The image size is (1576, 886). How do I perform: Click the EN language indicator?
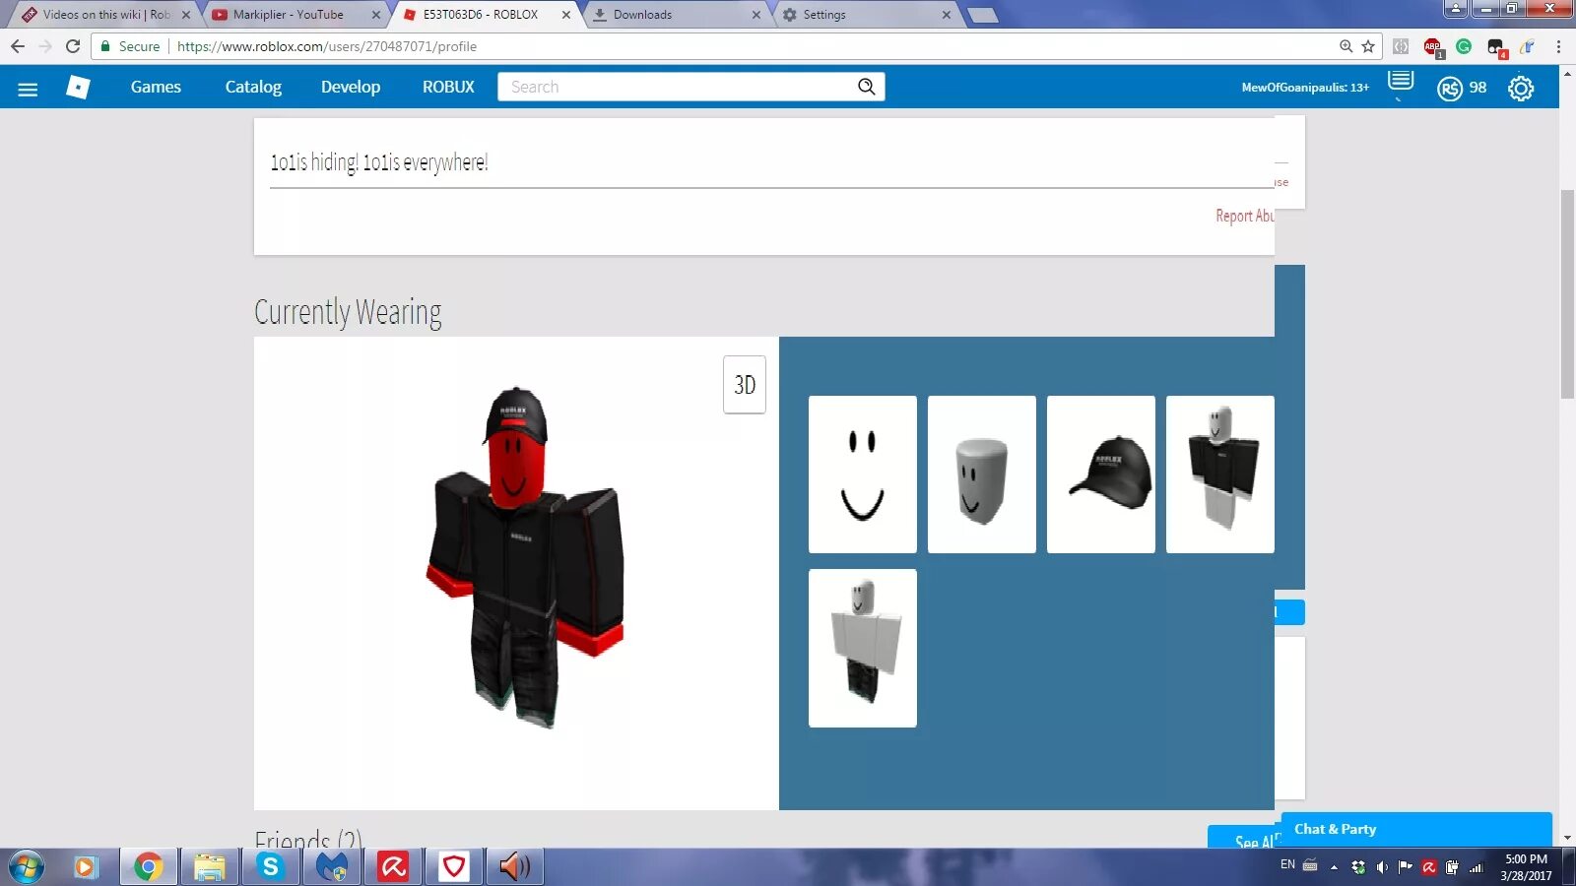pos(1287,864)
